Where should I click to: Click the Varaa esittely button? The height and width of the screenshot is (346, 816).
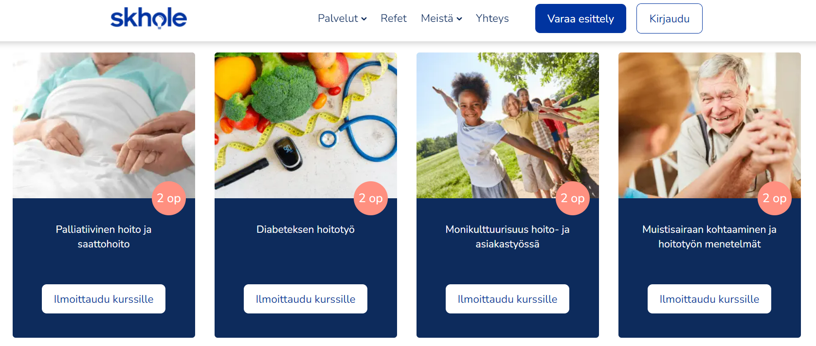[x=580, y=18]
